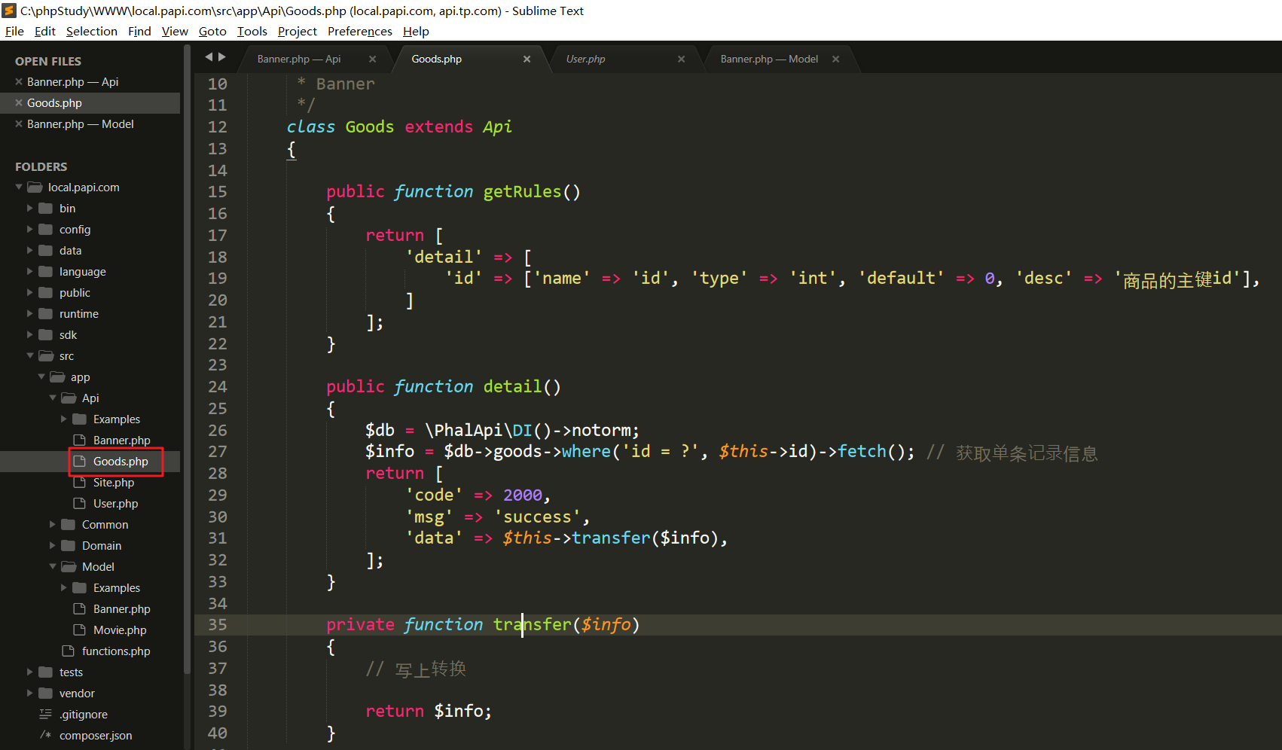Click 'return $info;' on line 39

pos(429,711)
